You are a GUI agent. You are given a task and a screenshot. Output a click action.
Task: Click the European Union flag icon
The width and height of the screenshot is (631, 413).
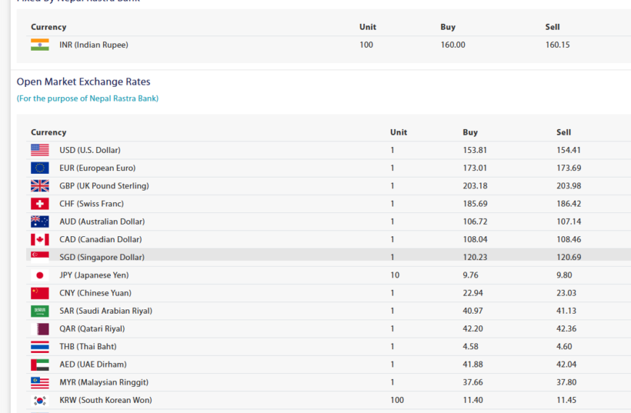(x=40, y=167)
